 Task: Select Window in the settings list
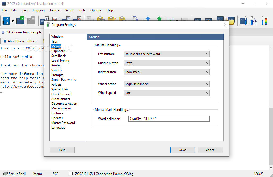(57, 37)
